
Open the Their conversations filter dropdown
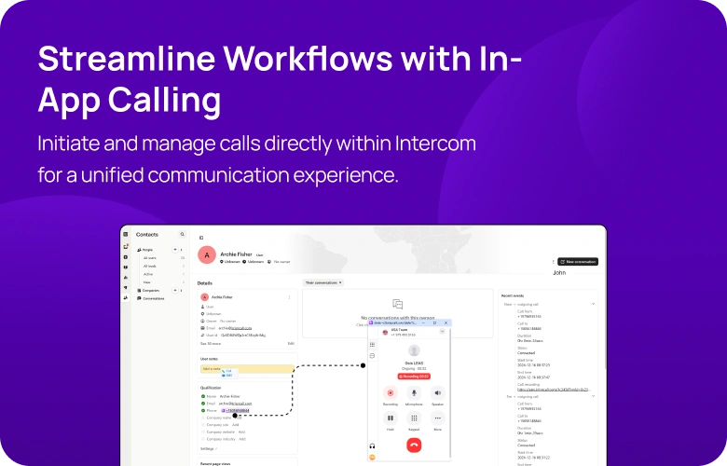(323, 282)
